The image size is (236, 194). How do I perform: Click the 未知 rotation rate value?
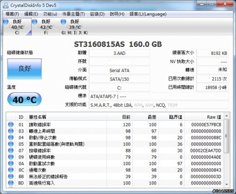[212, 70]
